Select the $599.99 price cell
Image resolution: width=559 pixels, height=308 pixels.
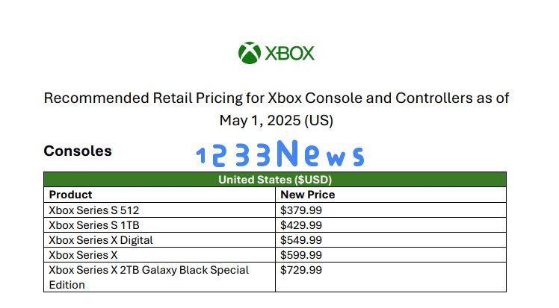pos(391,255)
